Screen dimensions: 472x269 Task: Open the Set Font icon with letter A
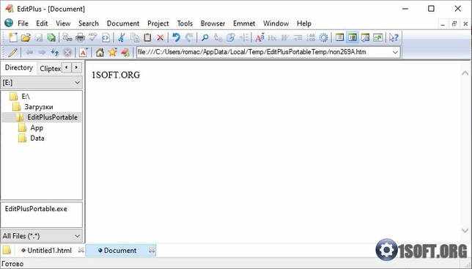pyautogui.click(x=259, y=37)
